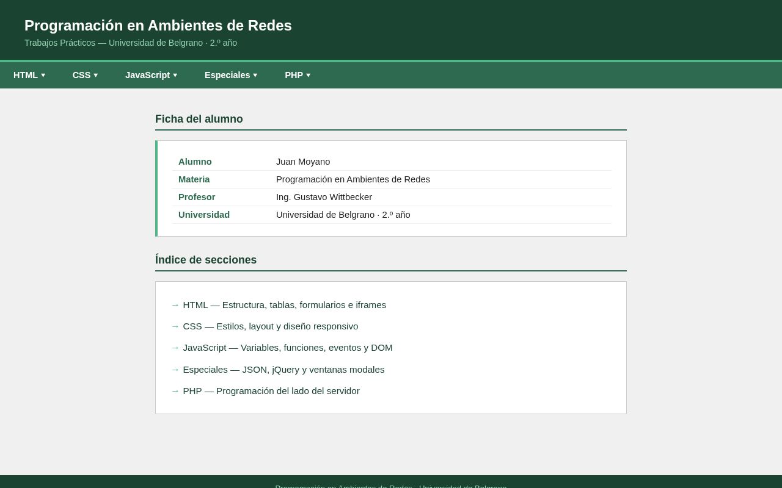
Task: Click the Índice de secciones heading
Action: (x=206, y=260)
